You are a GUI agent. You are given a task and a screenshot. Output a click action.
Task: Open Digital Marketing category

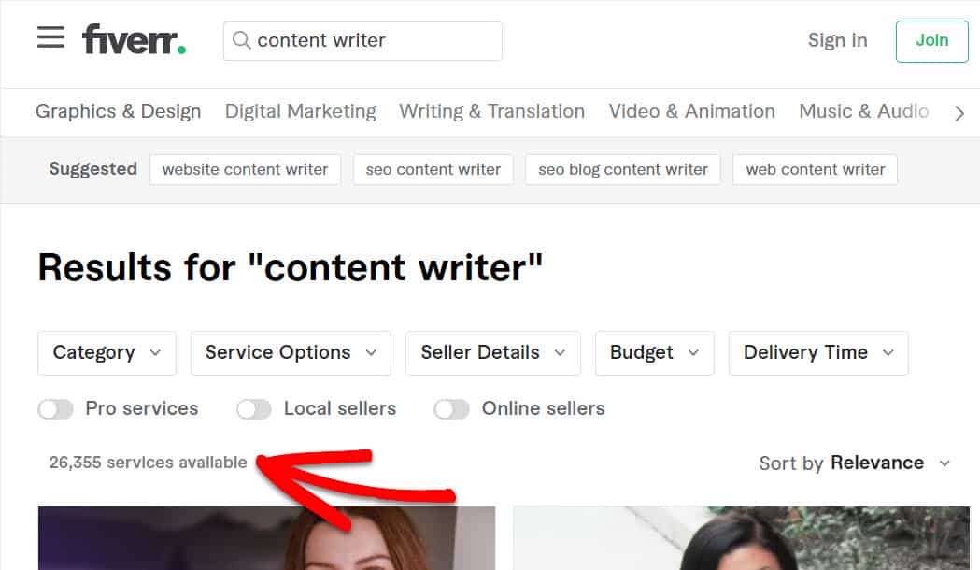point(301,111)
